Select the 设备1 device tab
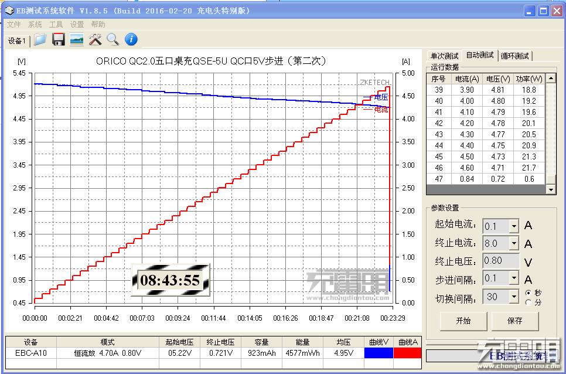Image resolution: width=566 pixels, height=374 pixels. pyautogui.click(x=16, y=41)
